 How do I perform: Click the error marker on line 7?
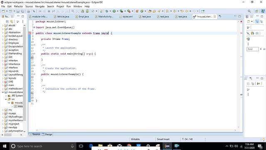(x=30, y=33)
